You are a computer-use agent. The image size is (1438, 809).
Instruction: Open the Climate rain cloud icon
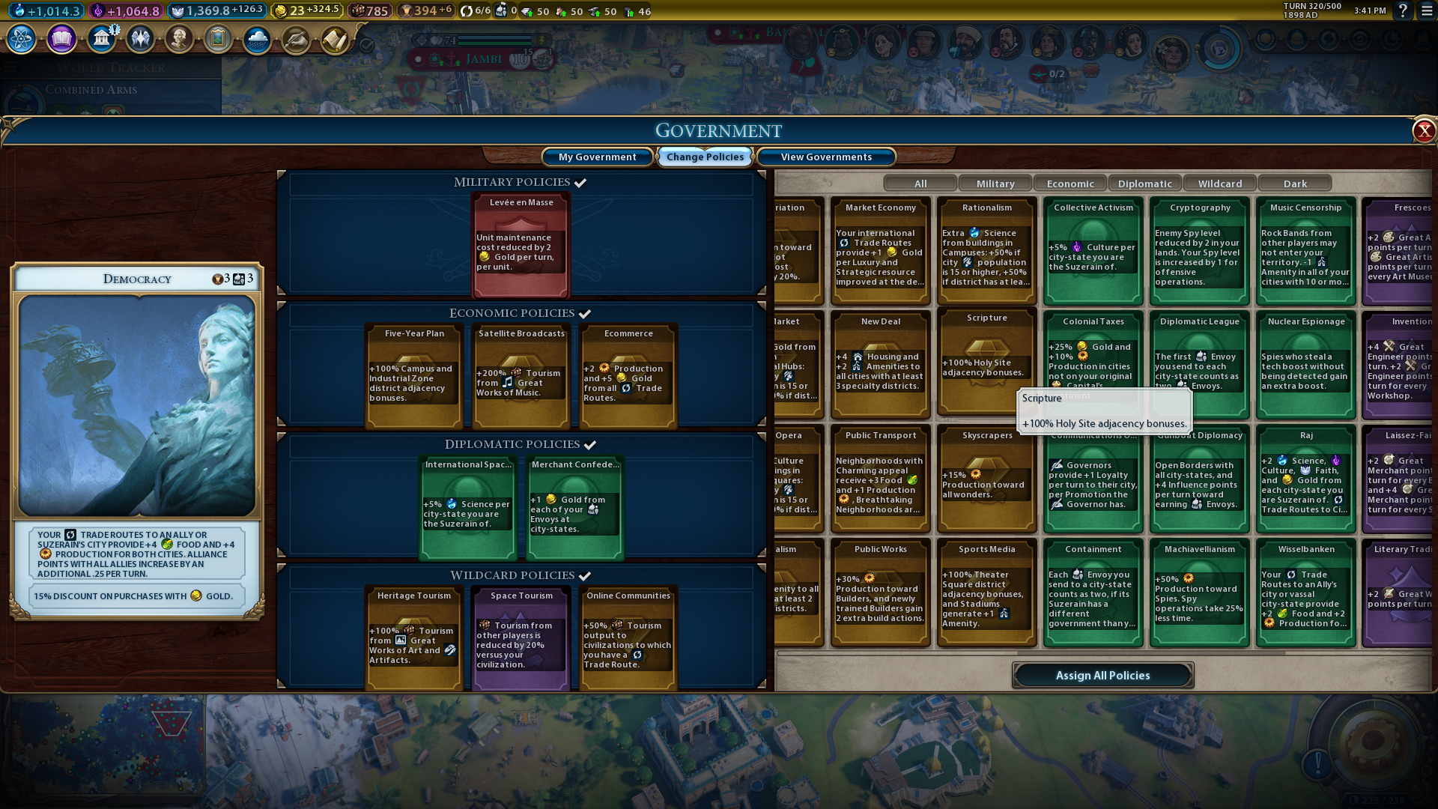tap(257, 38)
